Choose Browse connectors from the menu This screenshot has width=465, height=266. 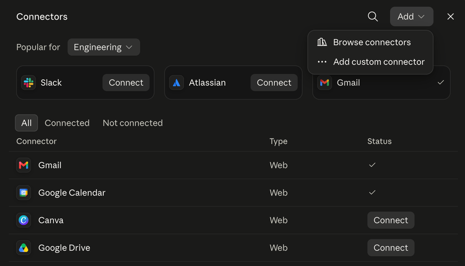[x=370, y=42]
